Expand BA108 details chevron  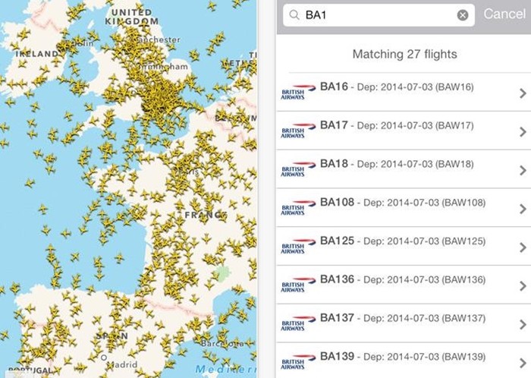pyautogui.click(x=523, y=209)
